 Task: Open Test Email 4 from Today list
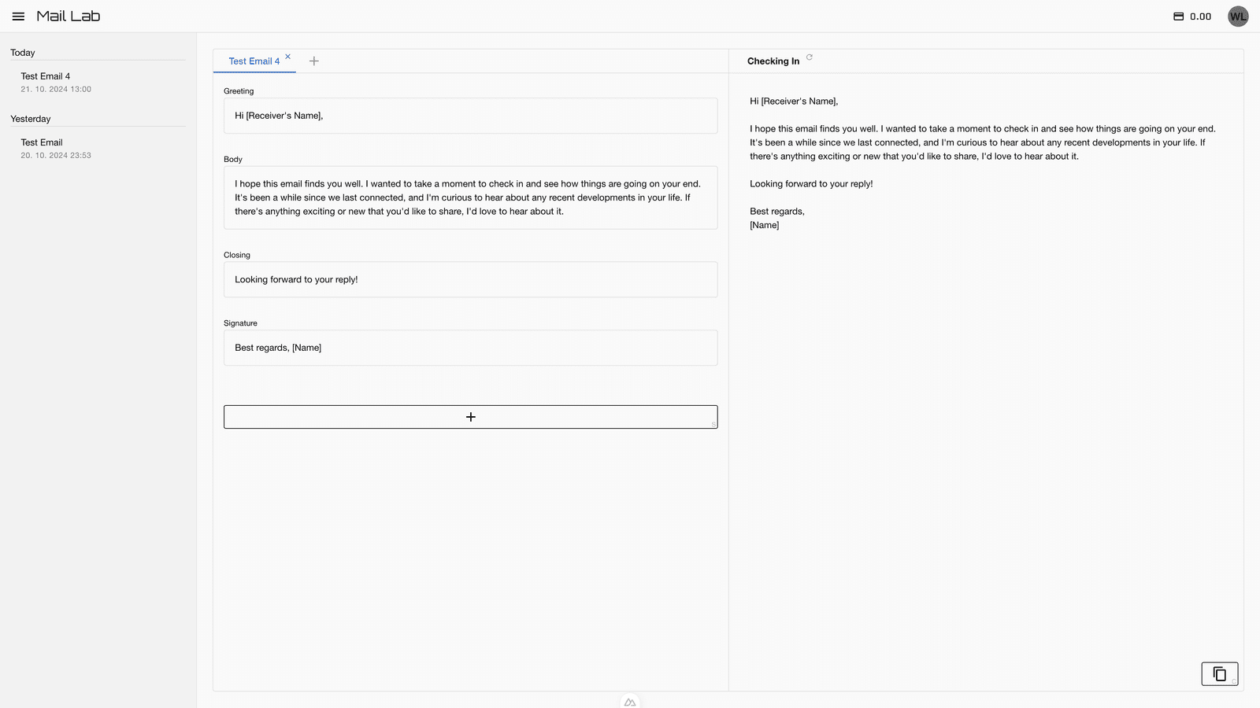click(x=46, y=77)
